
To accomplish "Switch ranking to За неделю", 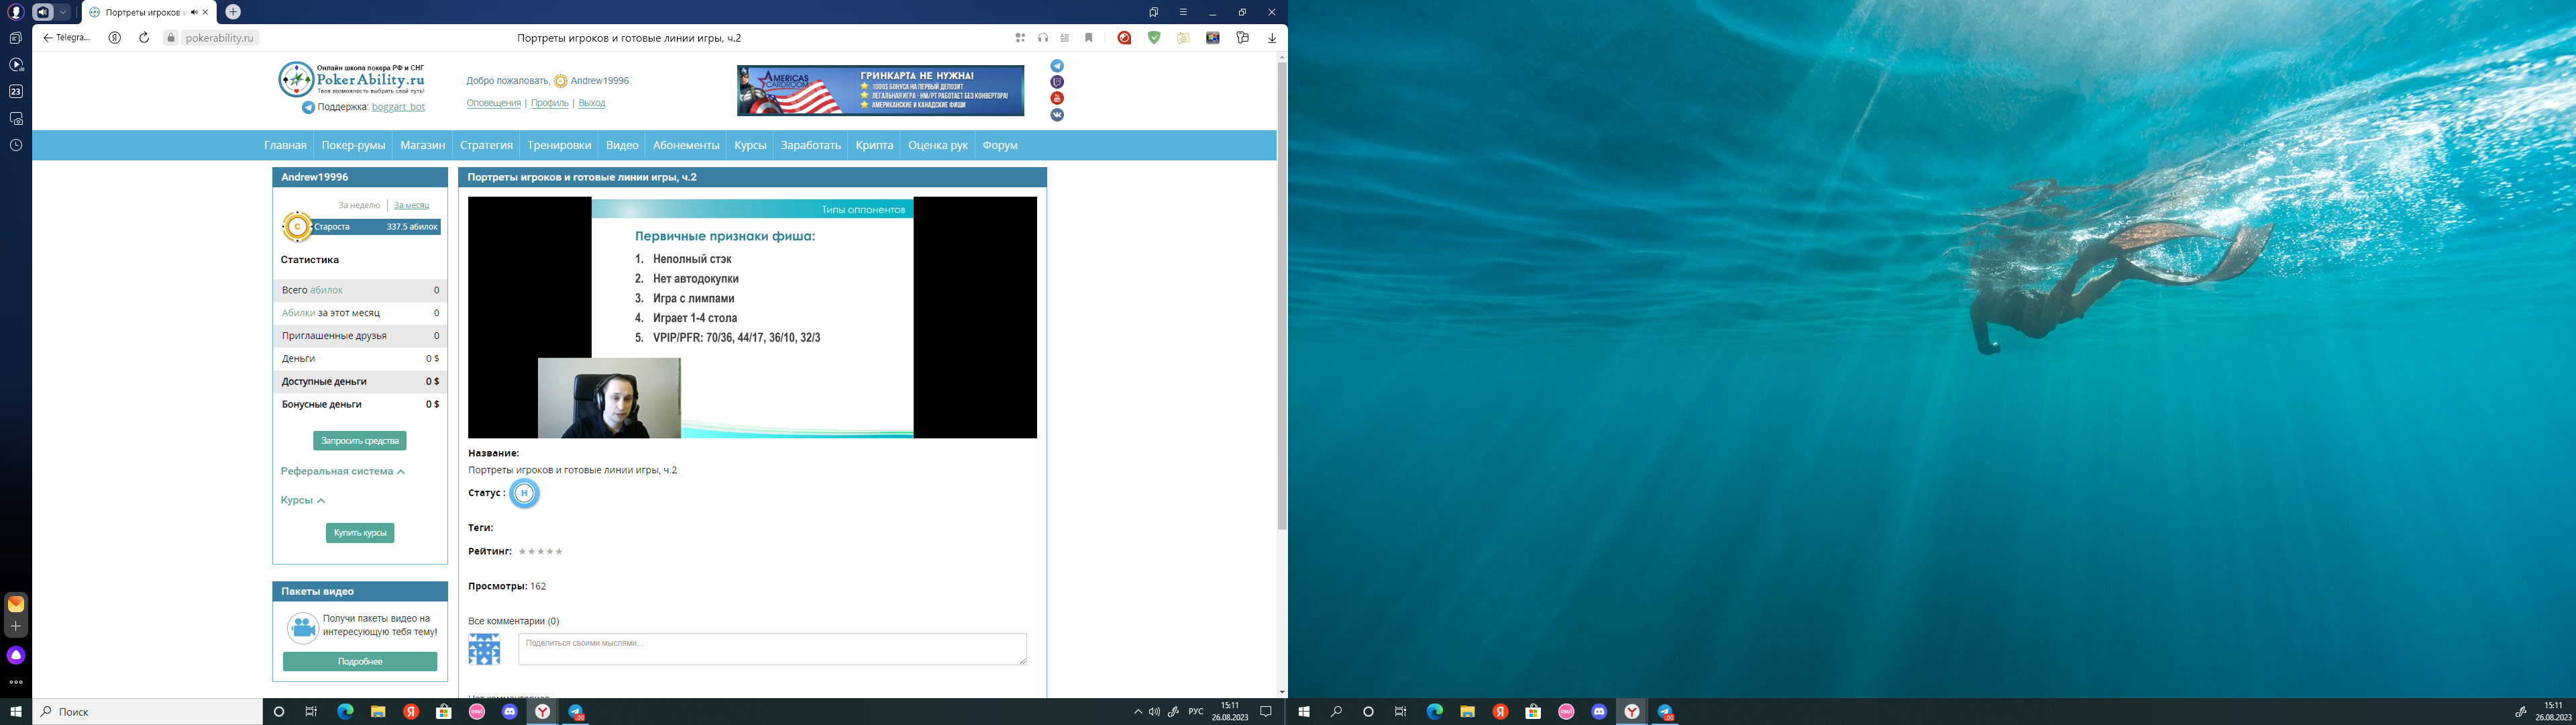I will [x=359, y=205].
